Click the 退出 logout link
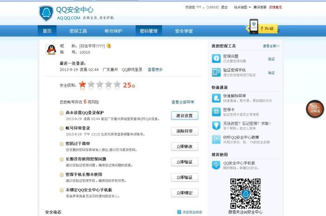This screenshot has width=326, height=216. [x=224, y=7]
